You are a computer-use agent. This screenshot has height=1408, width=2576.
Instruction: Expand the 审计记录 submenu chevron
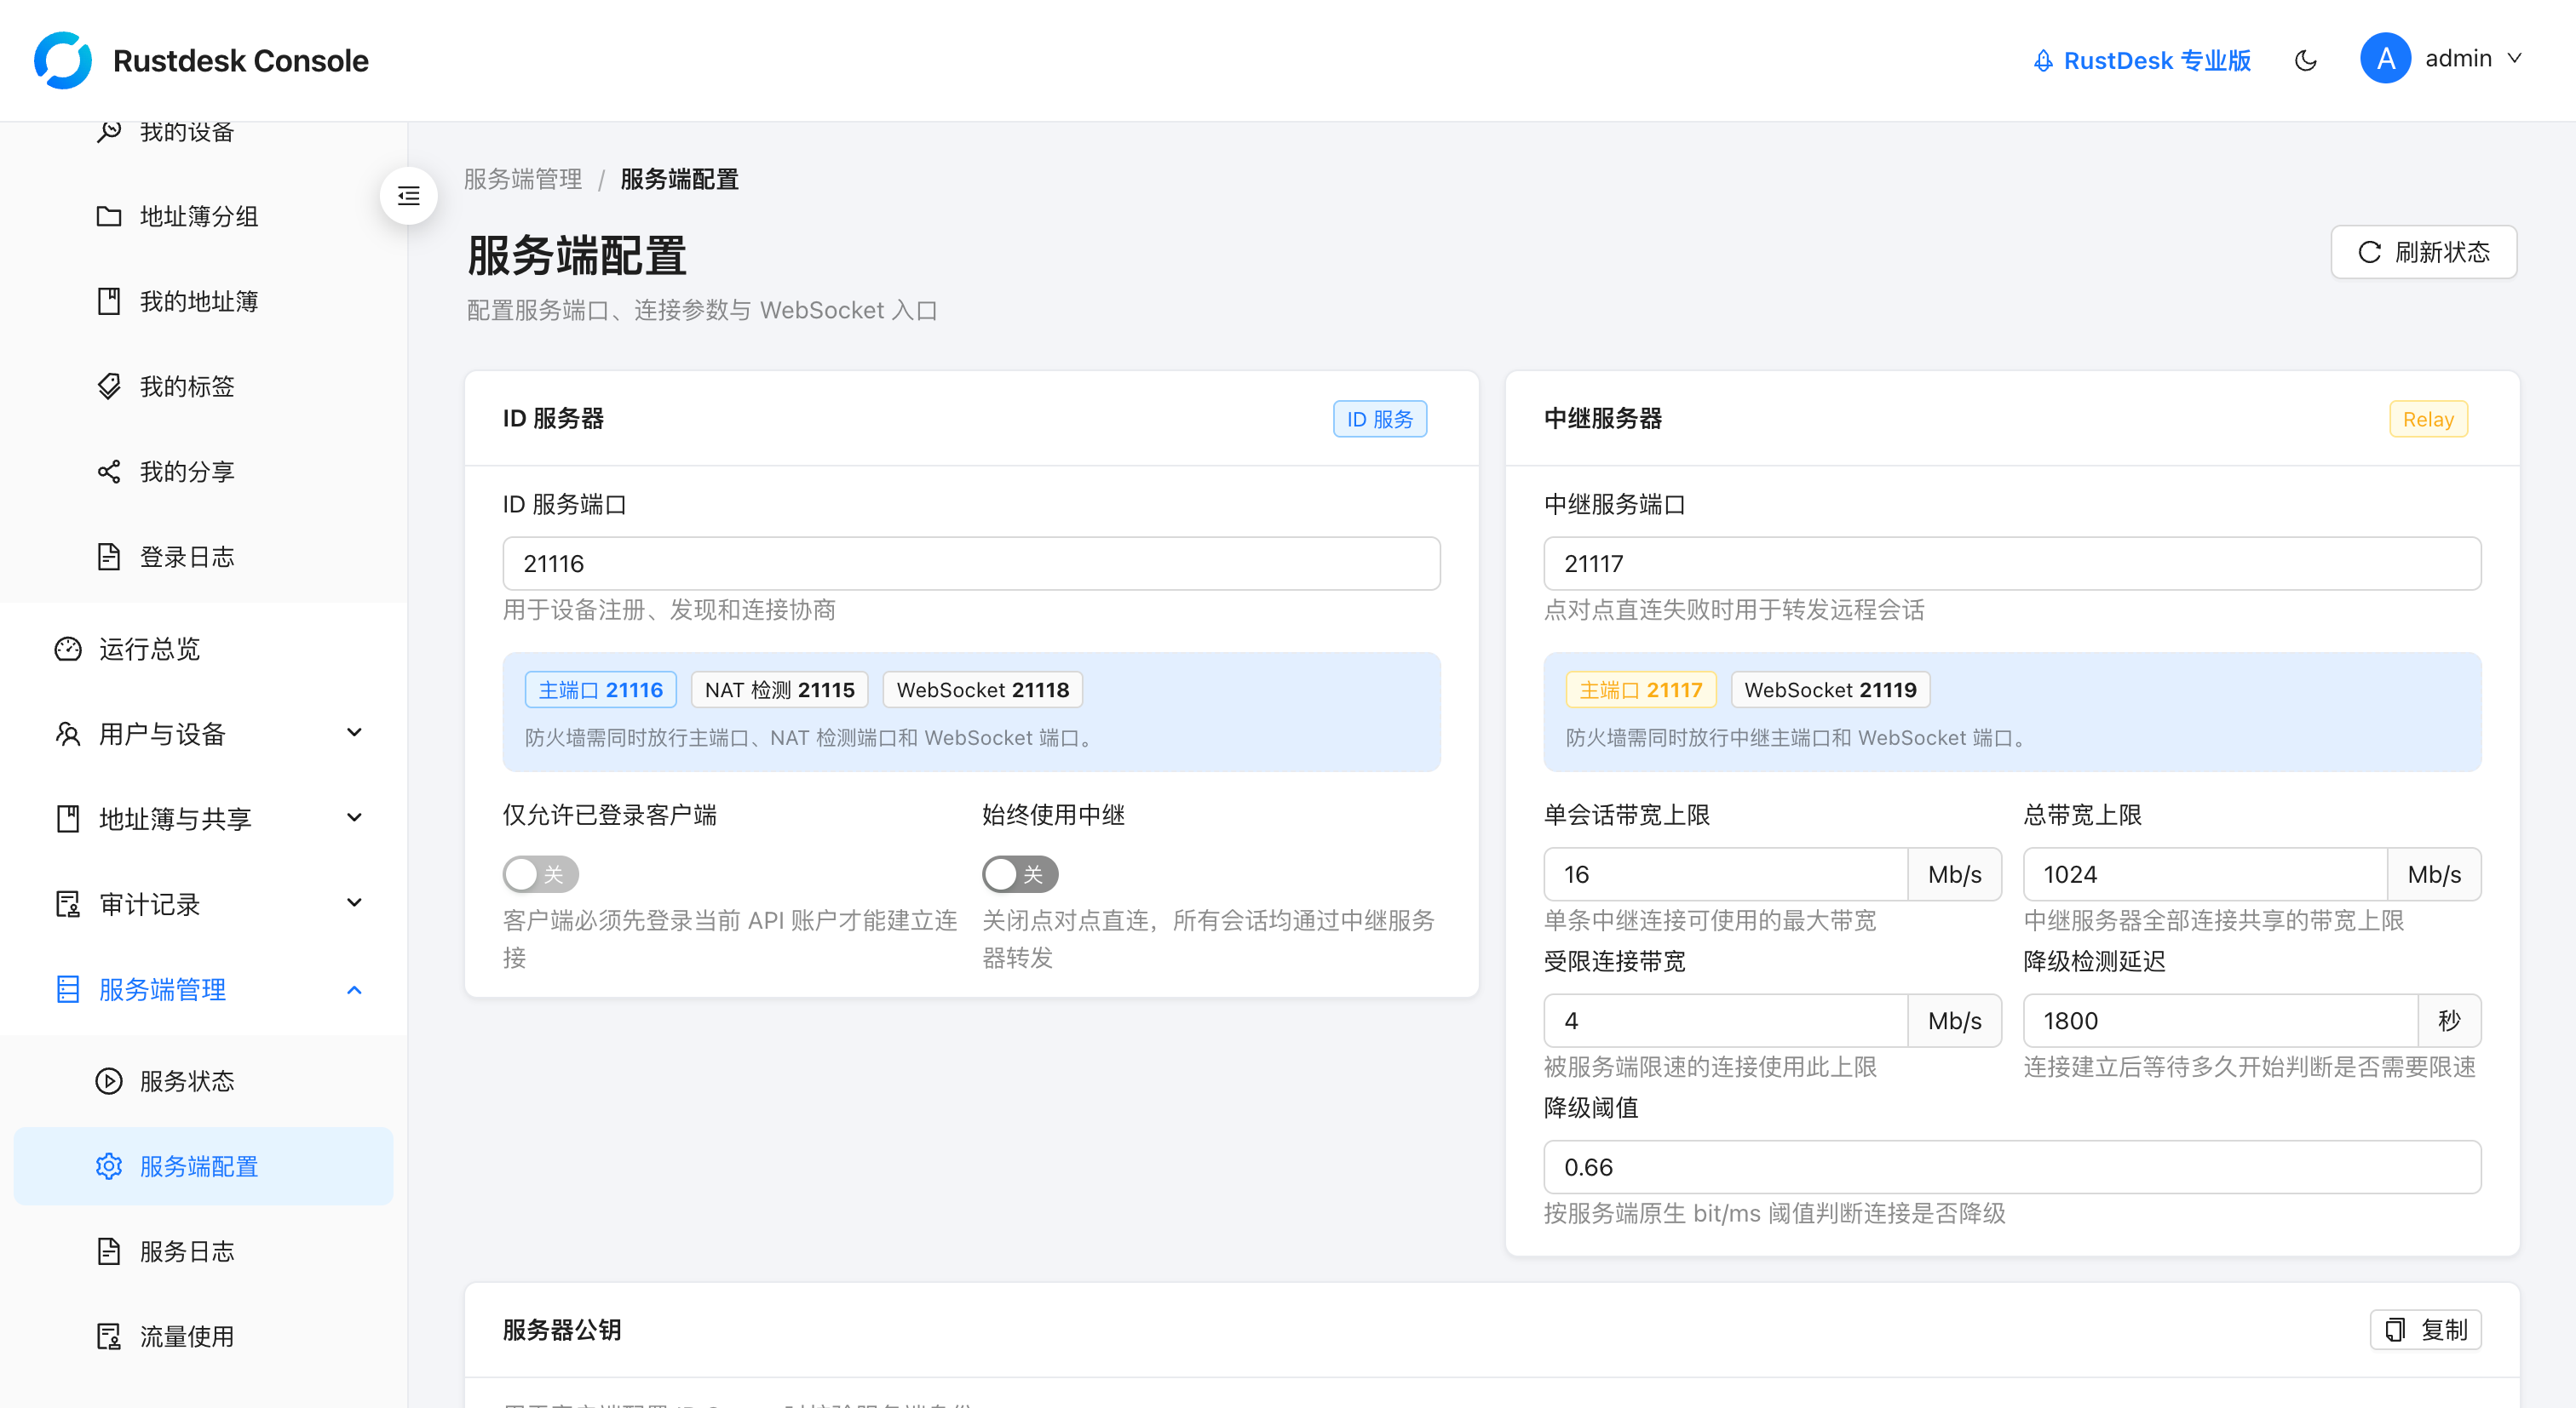[x=354, y=904]
